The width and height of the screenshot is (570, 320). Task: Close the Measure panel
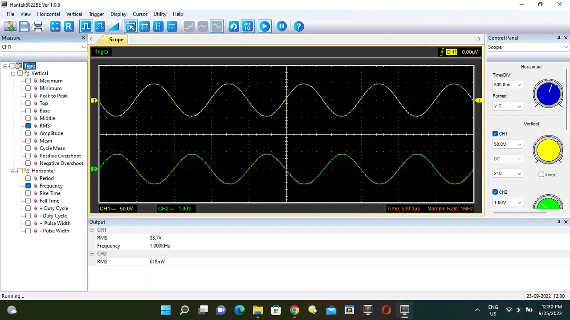point(83,38)
